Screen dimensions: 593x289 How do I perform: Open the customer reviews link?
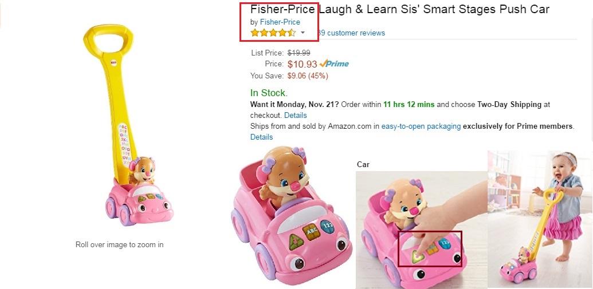[351, 33]
